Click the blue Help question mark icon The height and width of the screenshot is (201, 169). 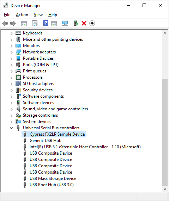pos(46,23)
